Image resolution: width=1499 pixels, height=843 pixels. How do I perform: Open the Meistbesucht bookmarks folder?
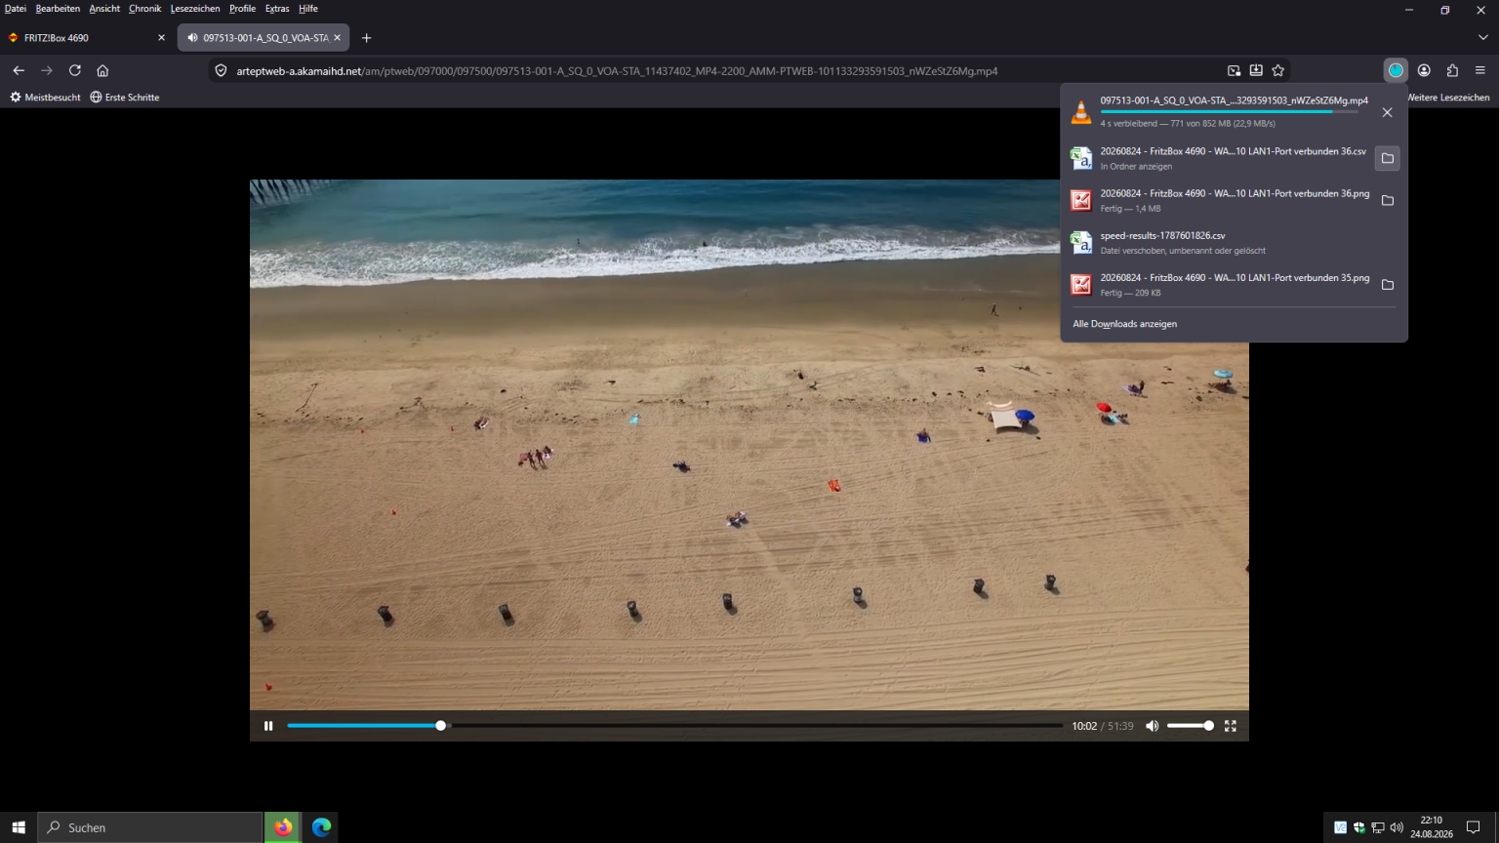tap(45, 98)
